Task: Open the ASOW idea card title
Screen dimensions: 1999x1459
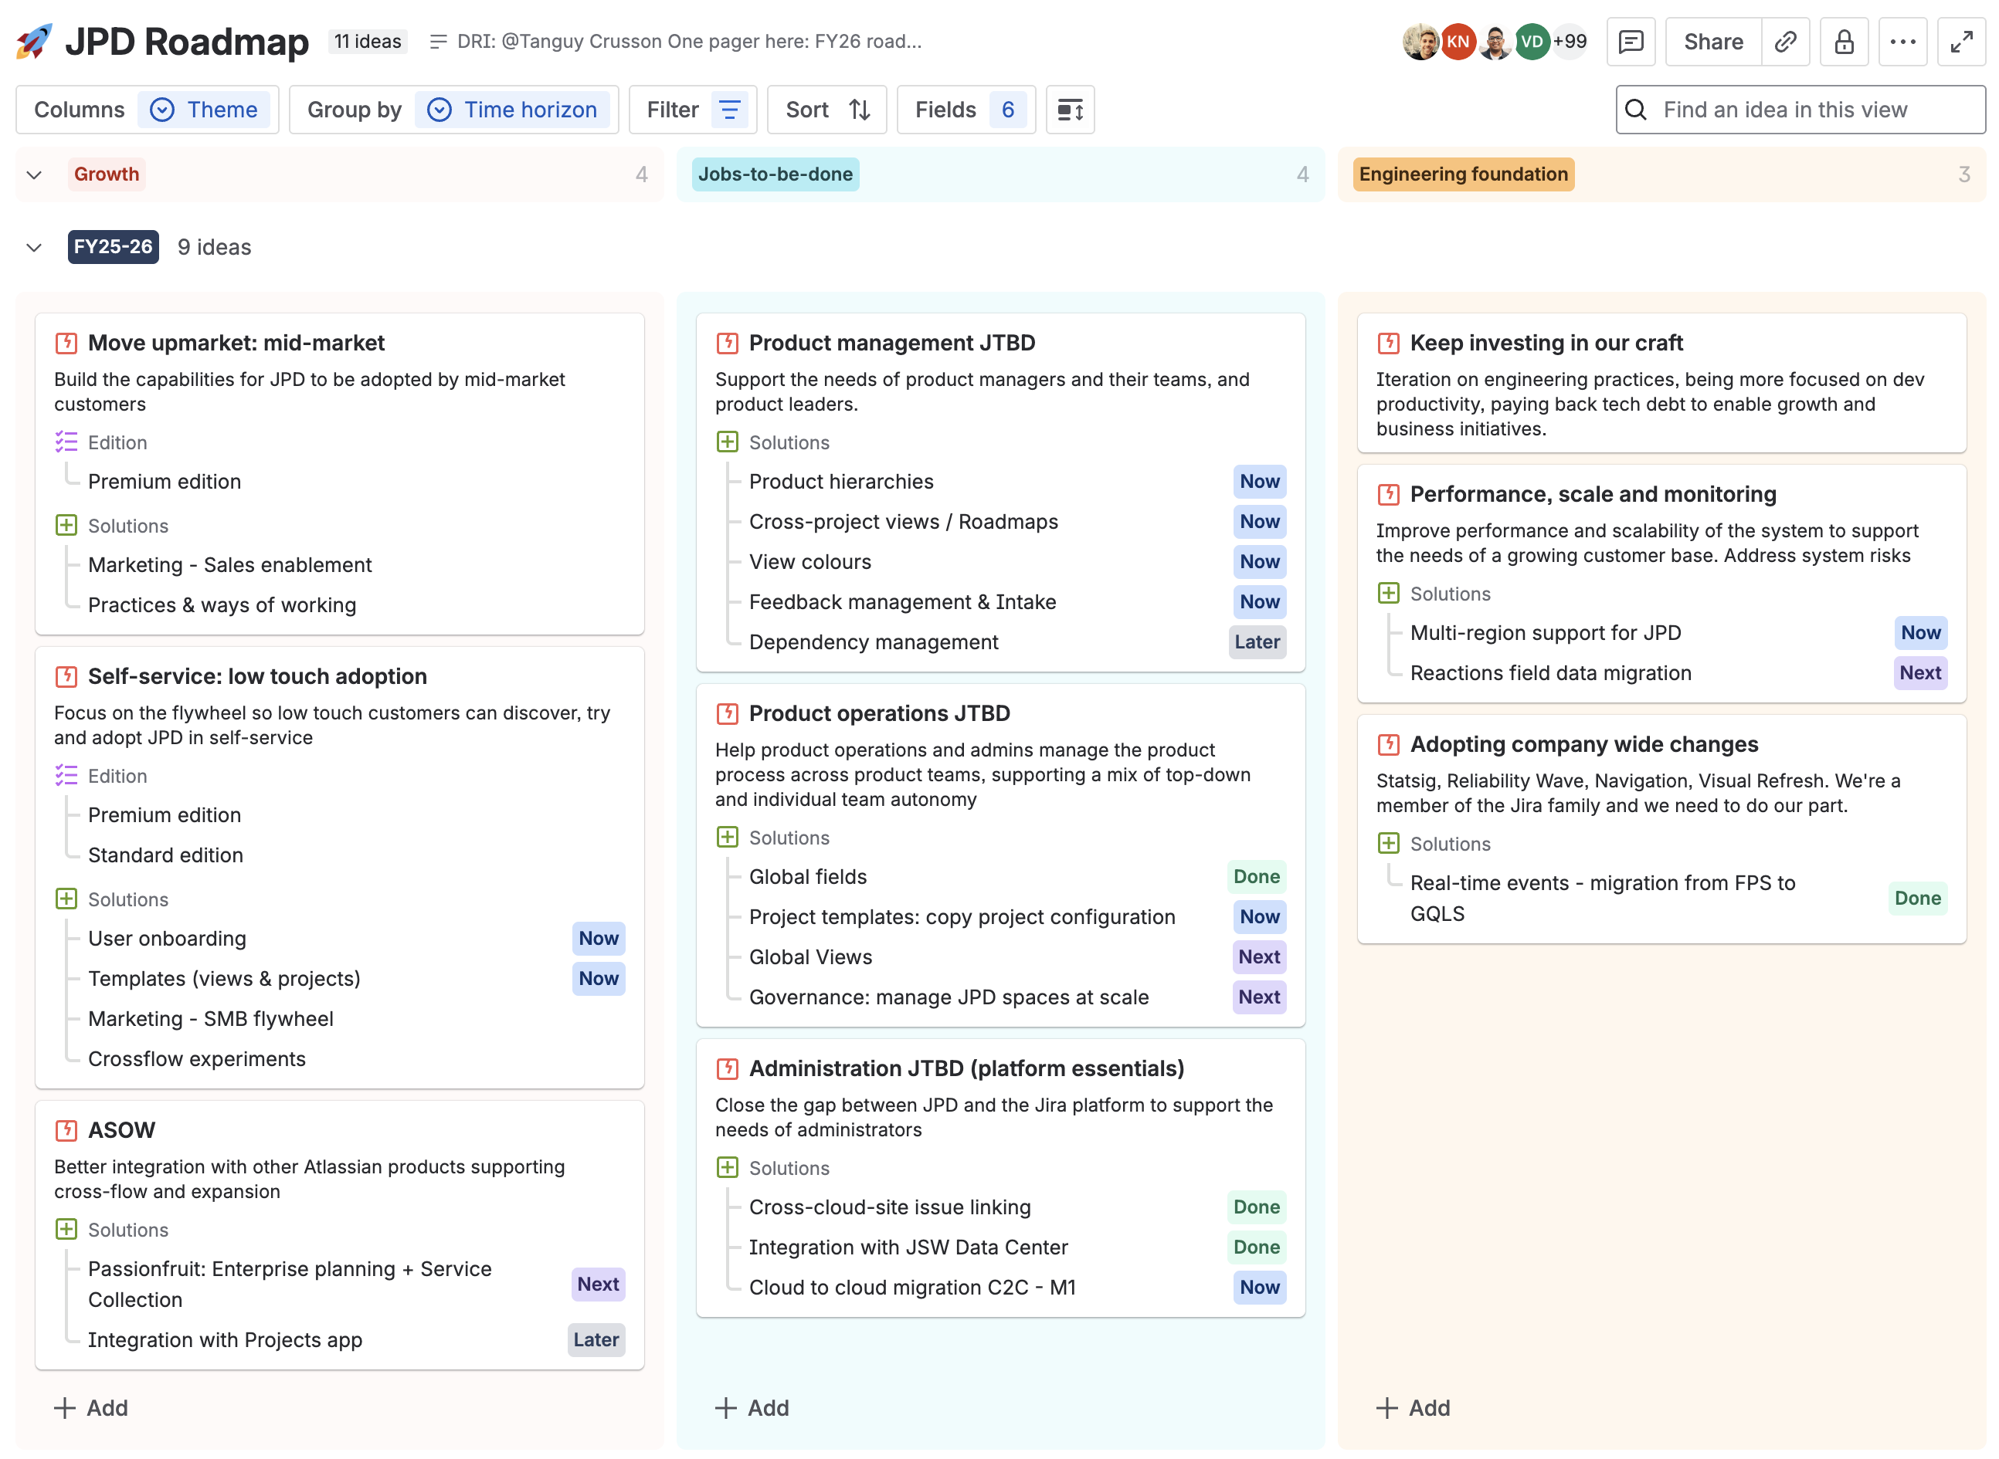Action: [x=121, y=1130]
